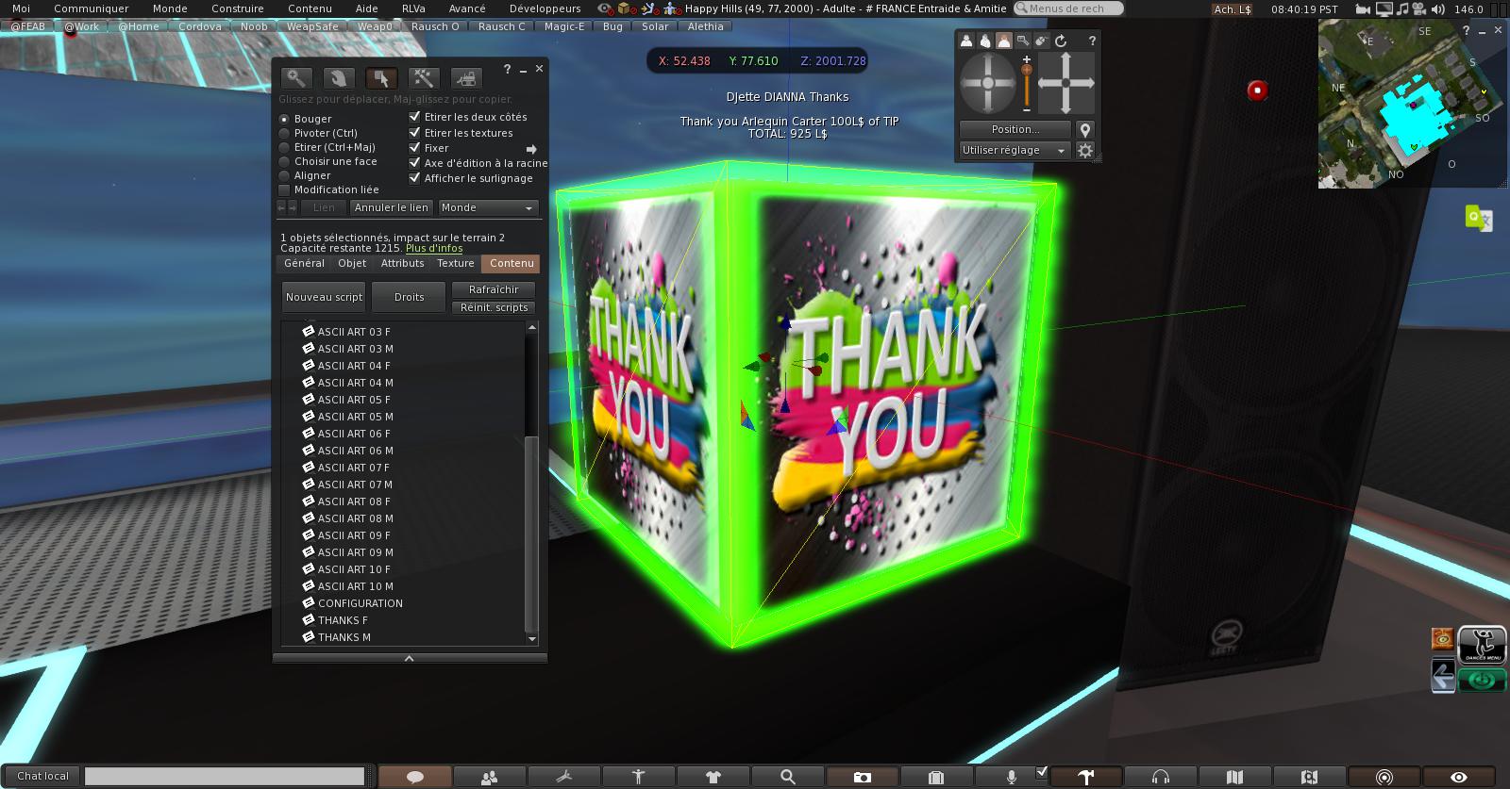Open the Monde dropdown
Screen dimensions: 1510x789
coord(487,207)
